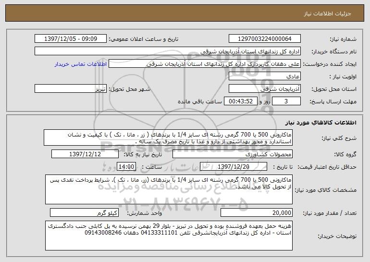
Task: Click the buyer notes text area
Action: tap(169, 236)
